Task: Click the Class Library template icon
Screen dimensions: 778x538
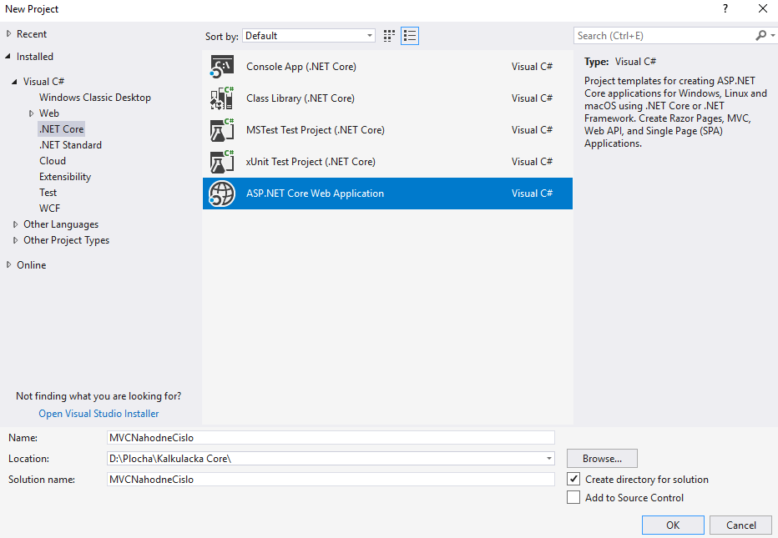Action: (221, 99)
